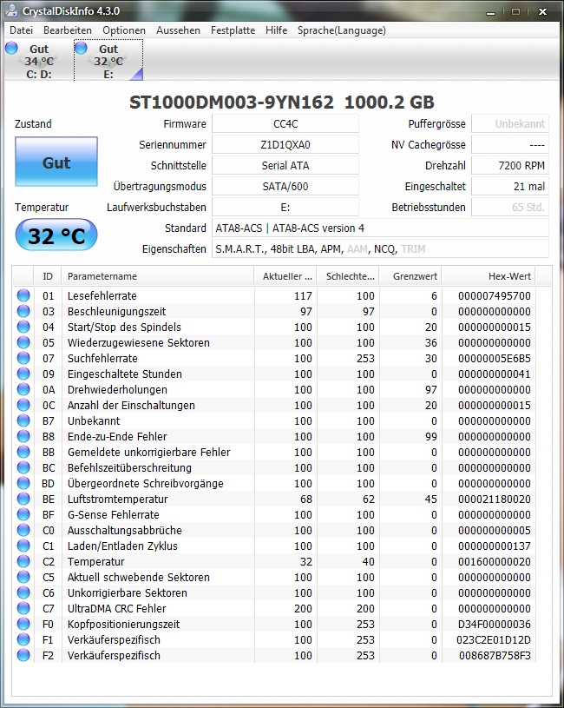Viewport: 564px width, 708px height.
Task: Click the Hex-Wert column header
Action: (x=489, y=276)
